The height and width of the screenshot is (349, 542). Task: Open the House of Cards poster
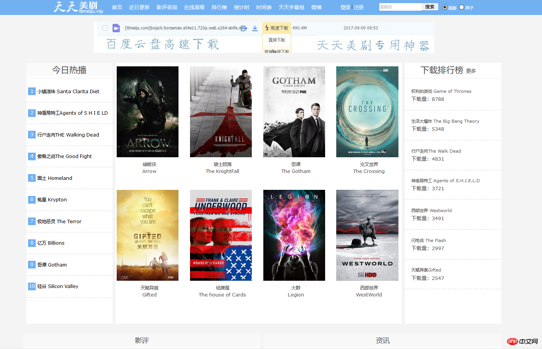click(x=221, y=235)
